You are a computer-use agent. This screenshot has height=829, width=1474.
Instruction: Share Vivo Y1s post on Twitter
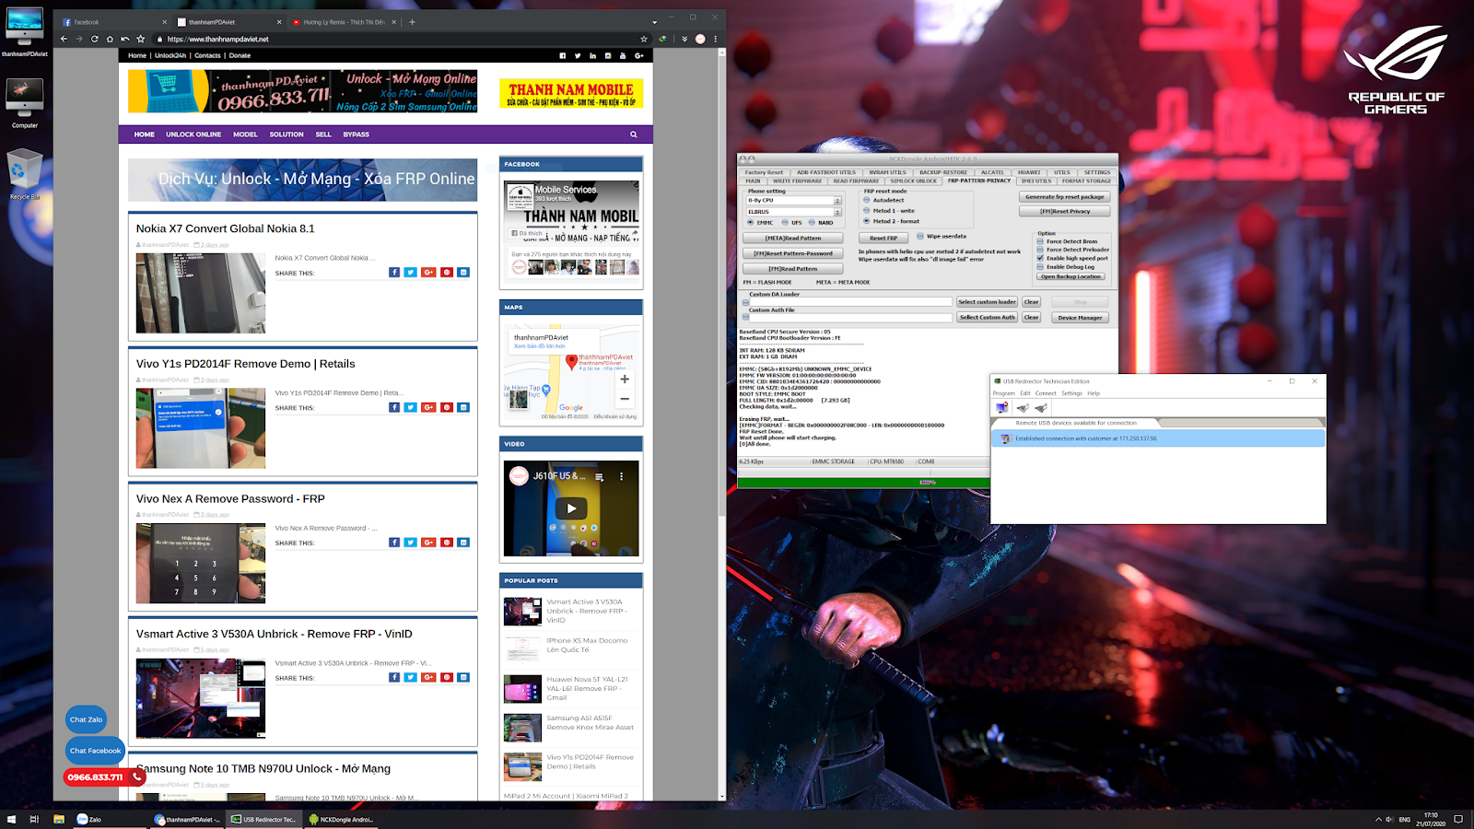click(x=411, y=407)
